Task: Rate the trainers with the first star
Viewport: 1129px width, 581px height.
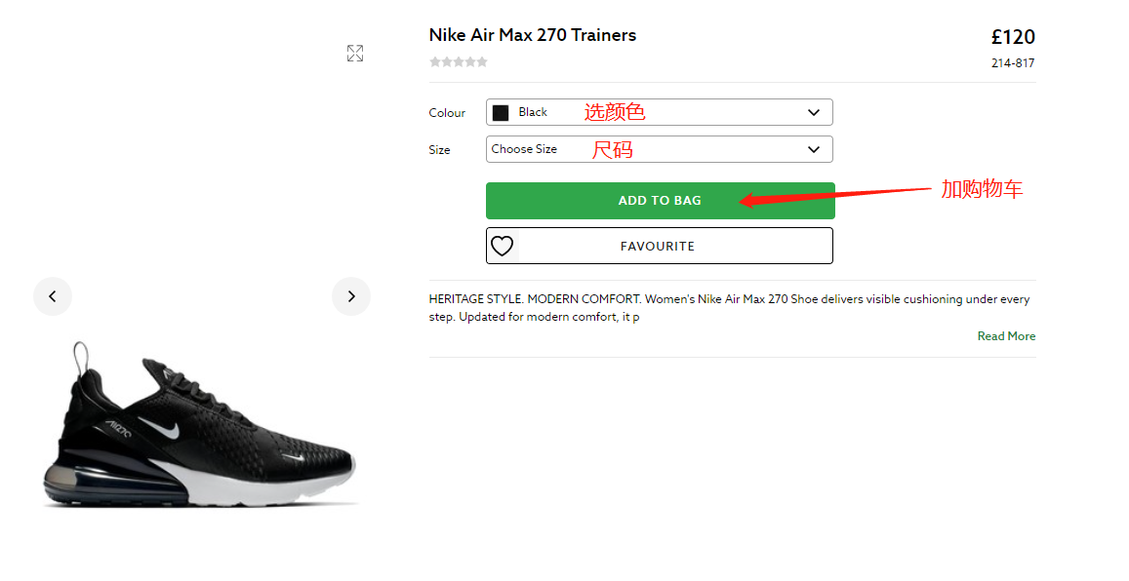Action: coord(435,61)
